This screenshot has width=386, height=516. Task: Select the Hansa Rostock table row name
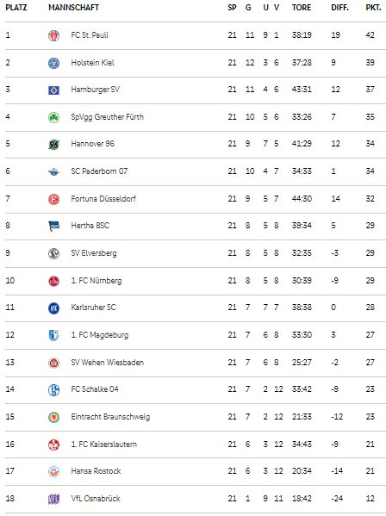[96, 471]
